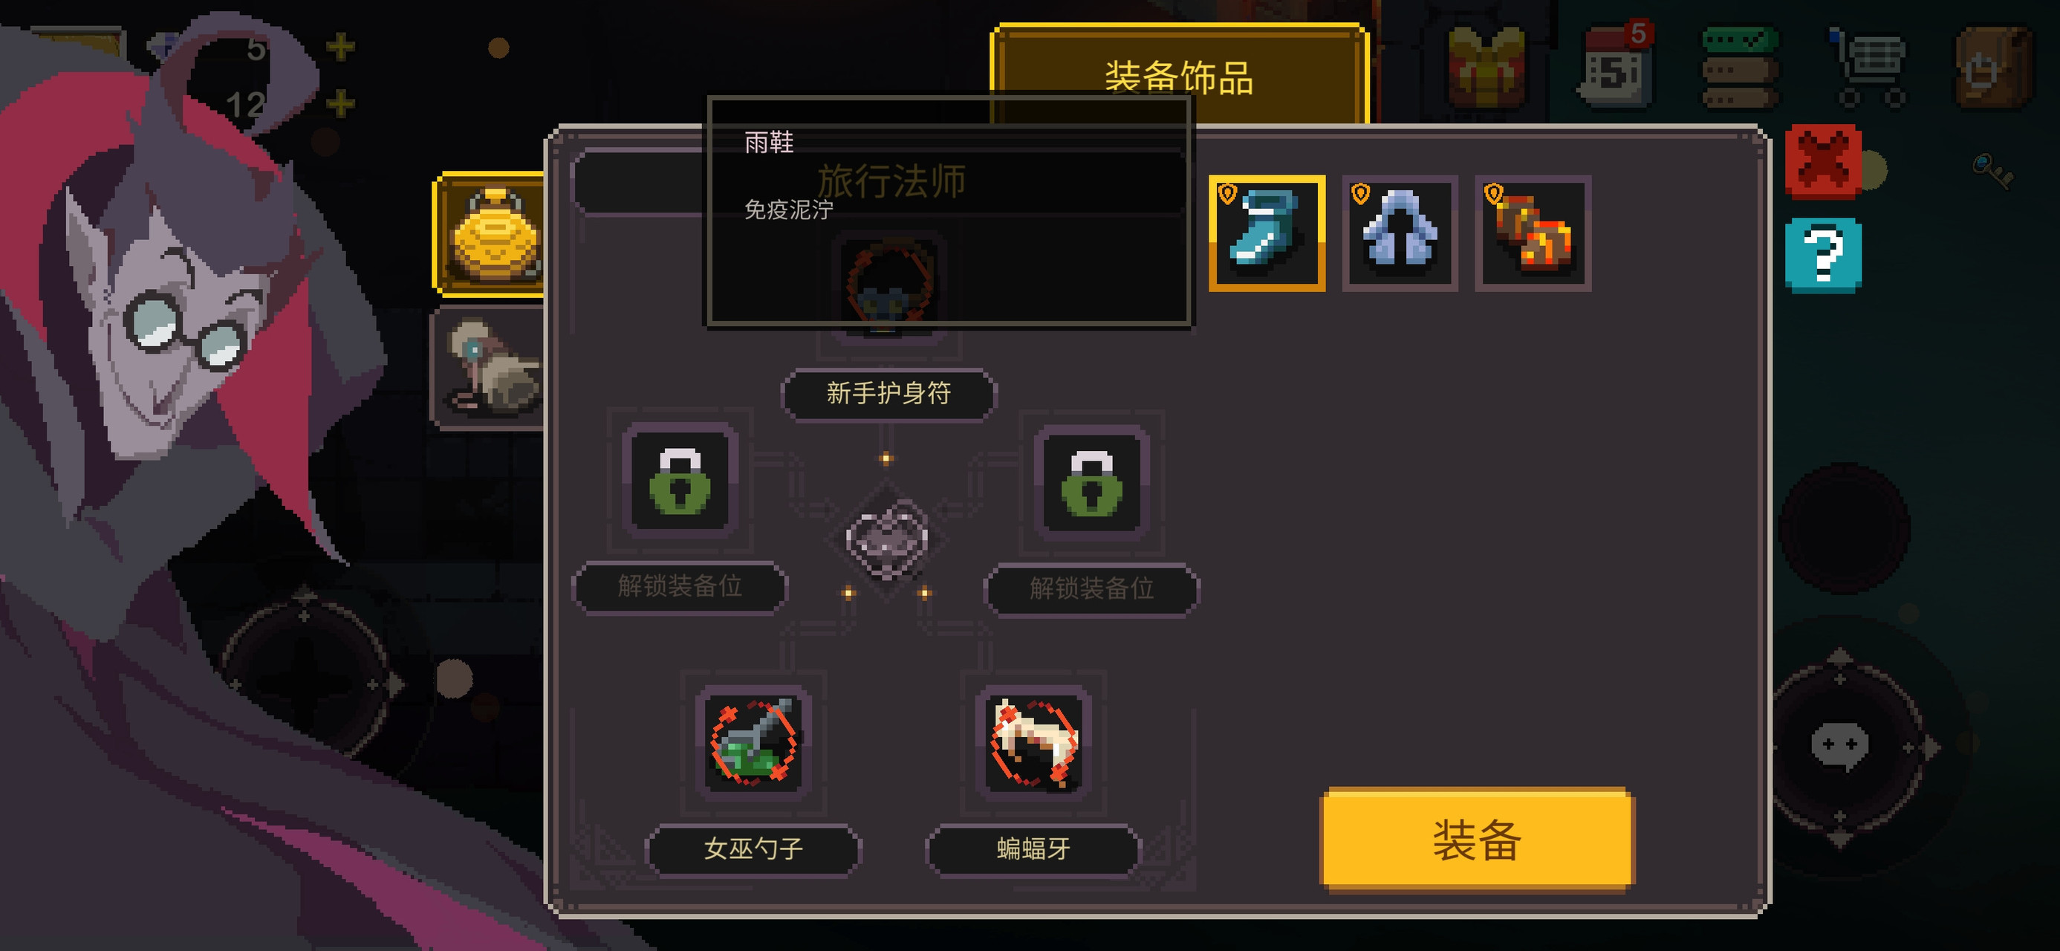Click the 装备 equip button
Viewport: 2060px width, 951px height.
click(1477, 840)
